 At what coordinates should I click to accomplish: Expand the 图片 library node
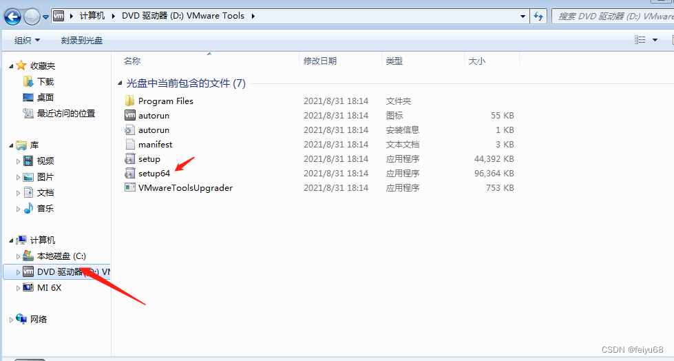(x=18, y=177)
